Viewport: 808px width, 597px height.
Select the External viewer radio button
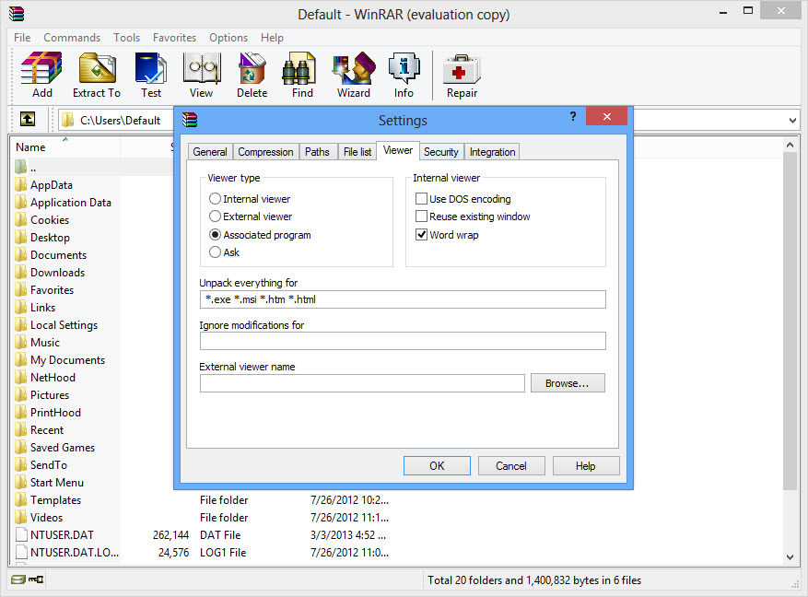point(214,217)
